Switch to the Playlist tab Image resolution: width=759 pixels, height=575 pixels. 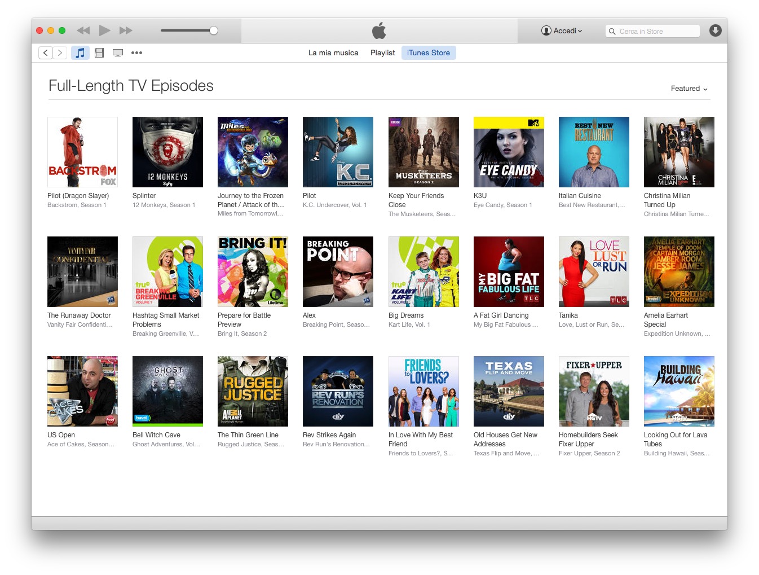tap(383, 52)
